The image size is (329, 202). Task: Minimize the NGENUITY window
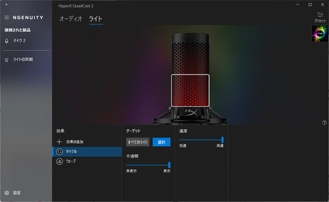[x=298, y=4]
